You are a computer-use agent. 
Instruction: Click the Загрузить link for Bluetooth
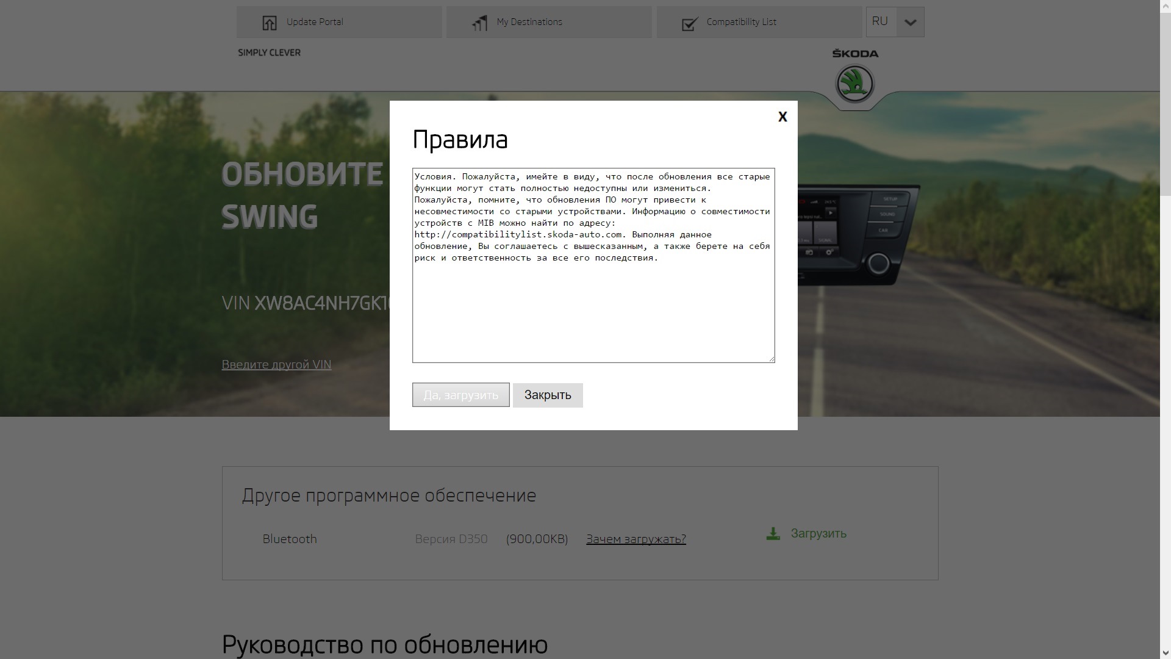pos(818,533)
